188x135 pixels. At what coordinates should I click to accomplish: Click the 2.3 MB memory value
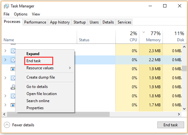(155, 51)
